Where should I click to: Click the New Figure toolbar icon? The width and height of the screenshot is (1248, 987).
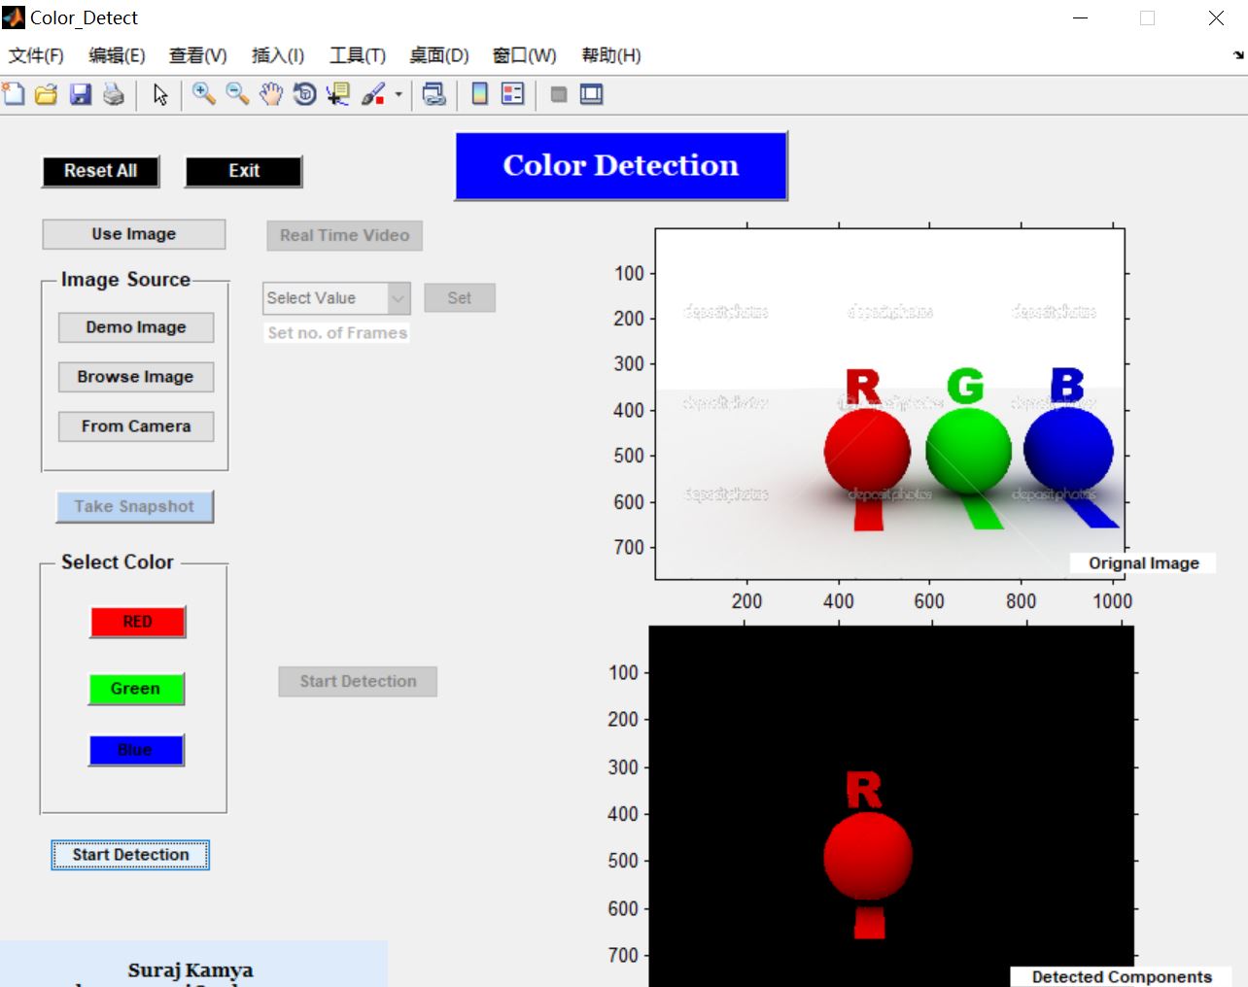14,94
